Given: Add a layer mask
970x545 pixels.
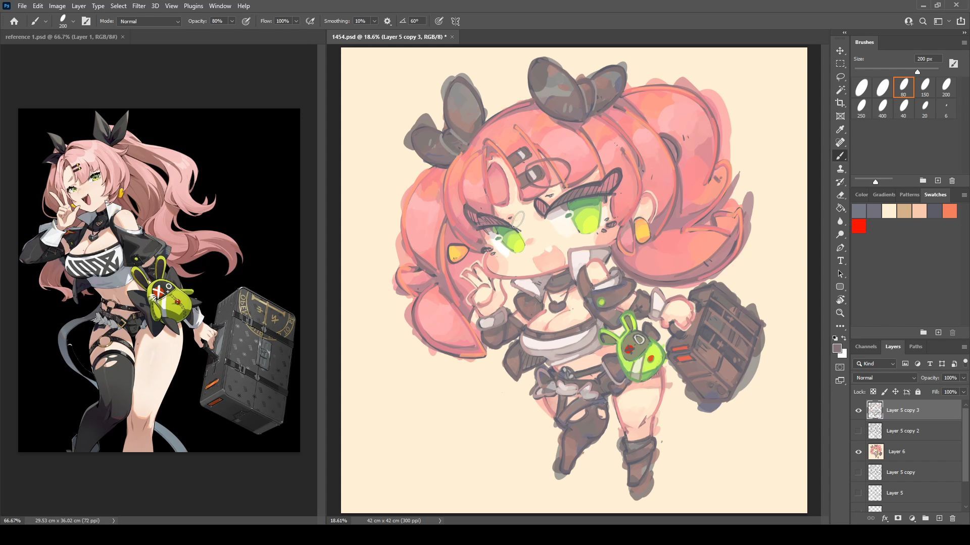Looking at the screenshot, I should click(898, 518).
